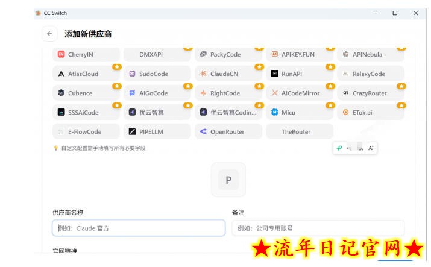Minimize the CC Switch window
The width and height of the screenshot is (431, 267).
375,13
